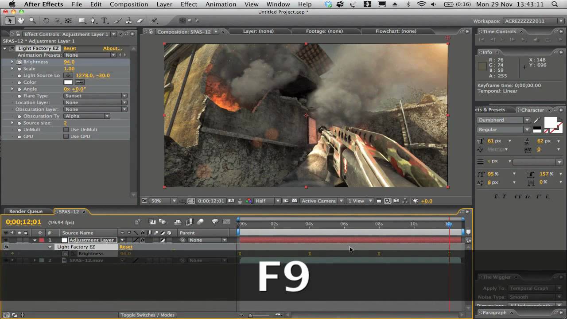Image resolution: width=567 pixels, height=319 pixels.
Task: Open the Flare Type Sunset dropdown
Action: pos(95,96)
